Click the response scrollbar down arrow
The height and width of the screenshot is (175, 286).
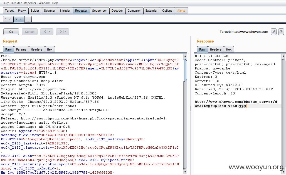283,172
